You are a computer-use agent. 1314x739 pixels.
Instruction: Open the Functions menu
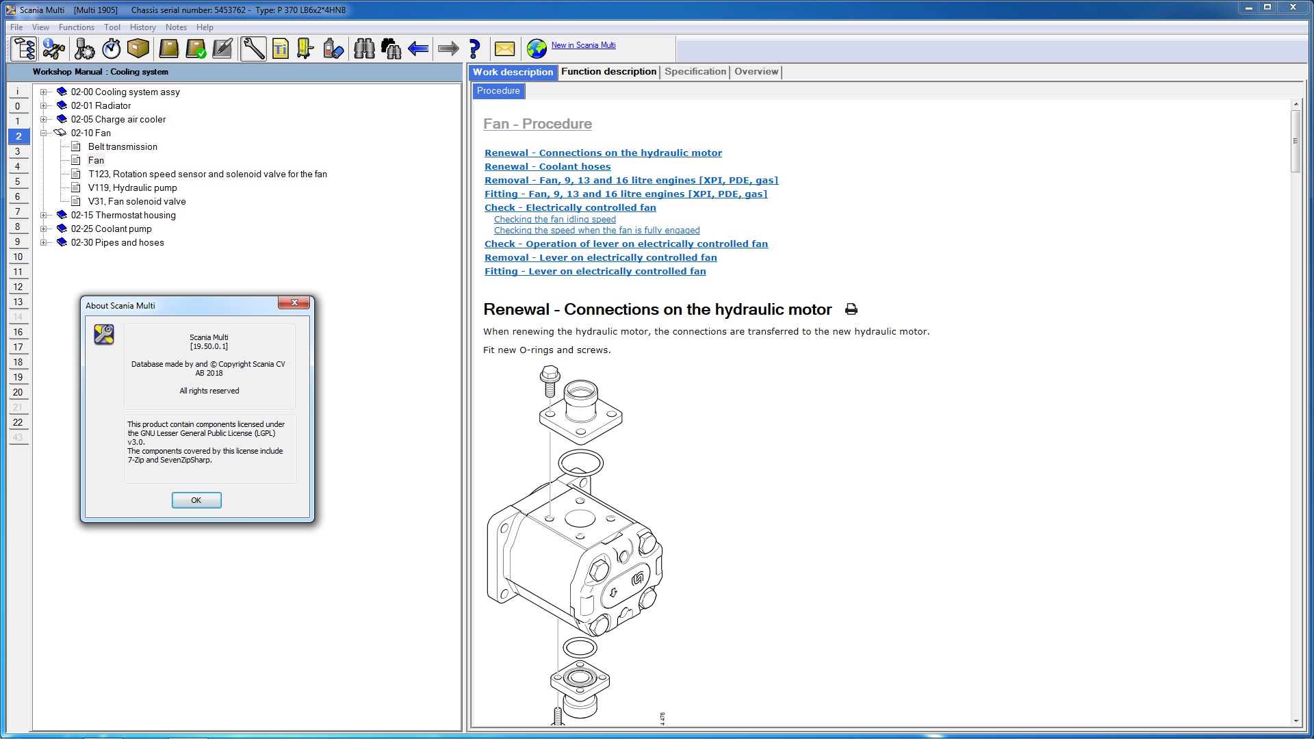tap(76, 27)
